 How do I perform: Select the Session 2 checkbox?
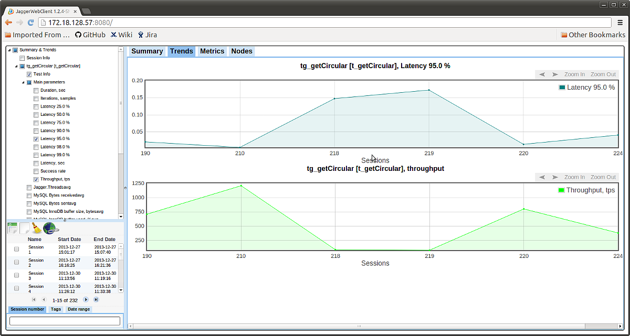coord(17,262)
